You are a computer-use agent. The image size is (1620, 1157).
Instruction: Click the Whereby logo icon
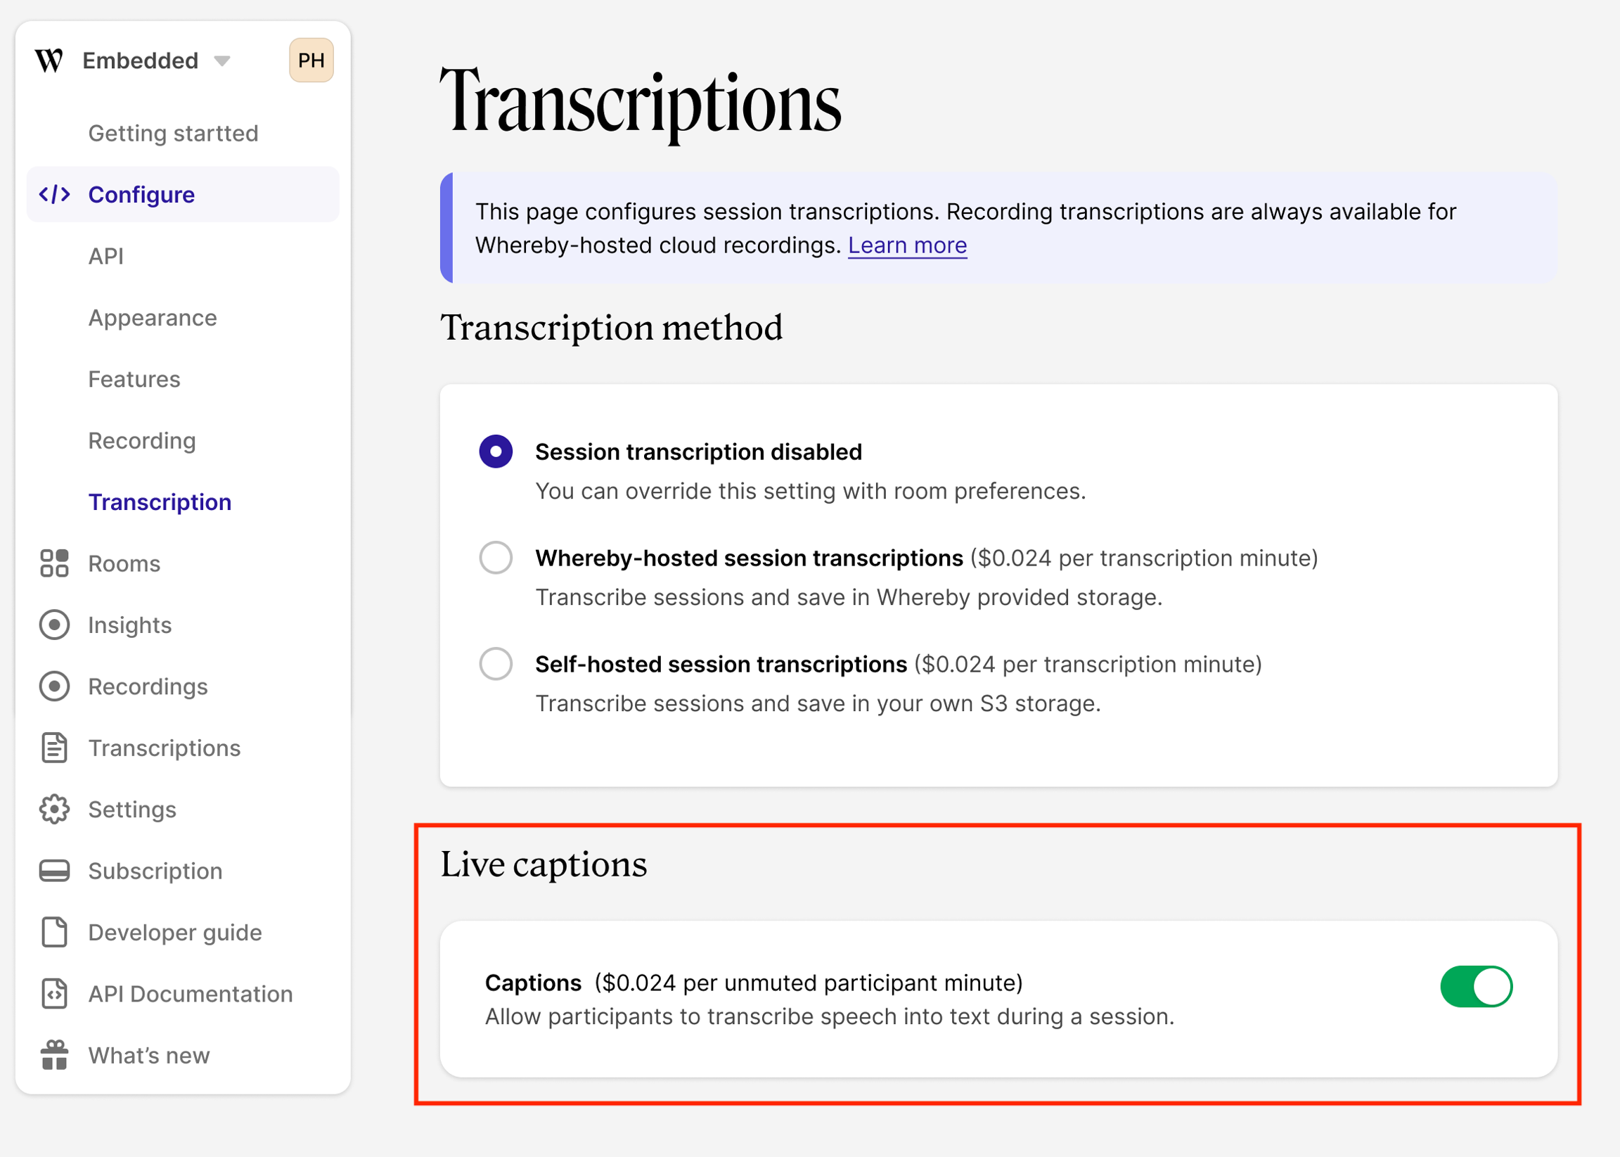[x=49, y=60]
